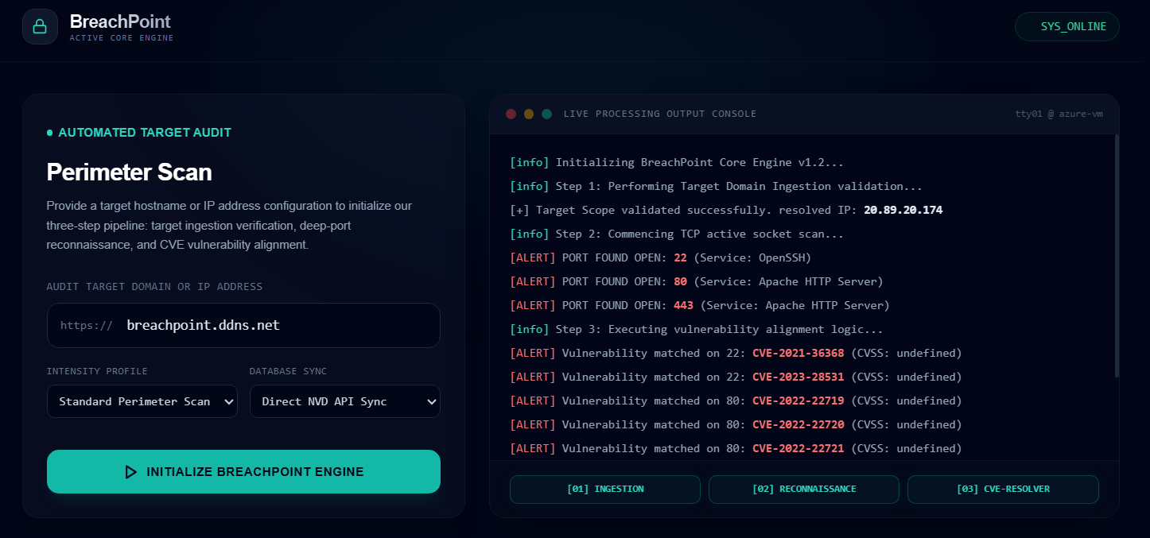Click the '(Service: OpenSSH)' text
This screenshot has width=1150, height=538.
(x=752, y=258)
